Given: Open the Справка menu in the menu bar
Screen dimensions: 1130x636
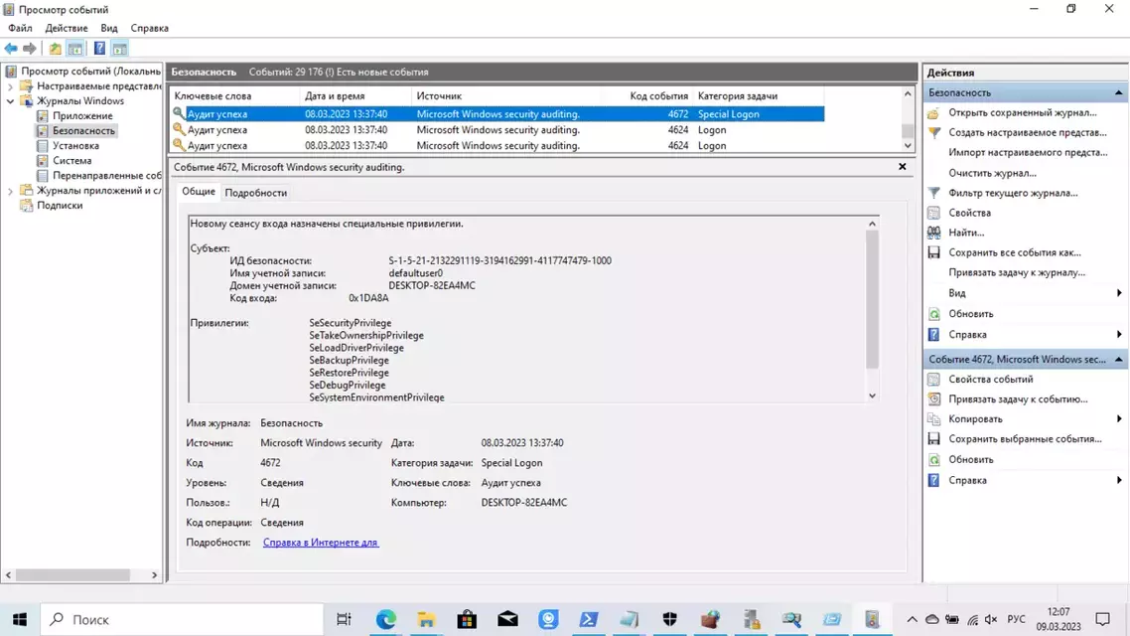Looking at the screenshot, I should [149, 28].
